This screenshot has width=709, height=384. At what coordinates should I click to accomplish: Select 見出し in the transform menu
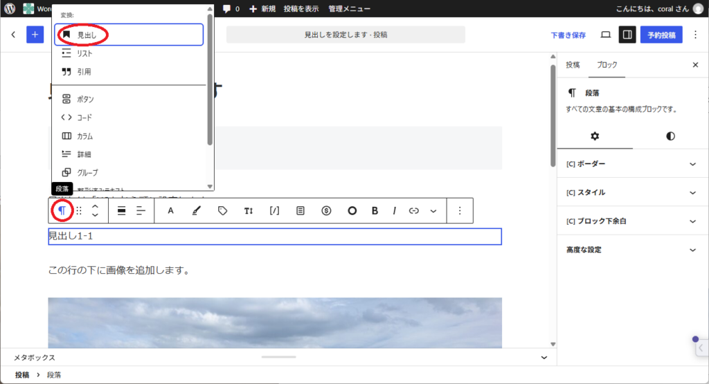tap(129, 35)
